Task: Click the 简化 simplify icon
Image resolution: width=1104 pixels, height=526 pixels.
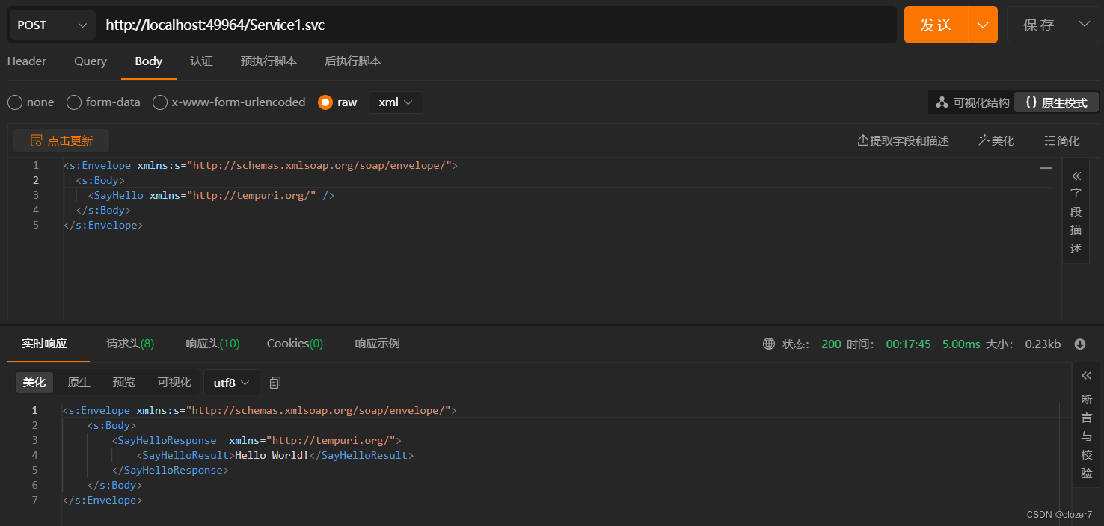Action: 1061,140
